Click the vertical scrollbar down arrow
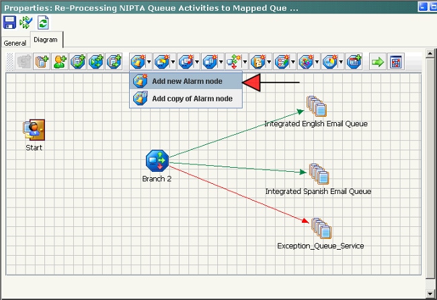This screenshot has height=300, width=437. tap(430, 293)
